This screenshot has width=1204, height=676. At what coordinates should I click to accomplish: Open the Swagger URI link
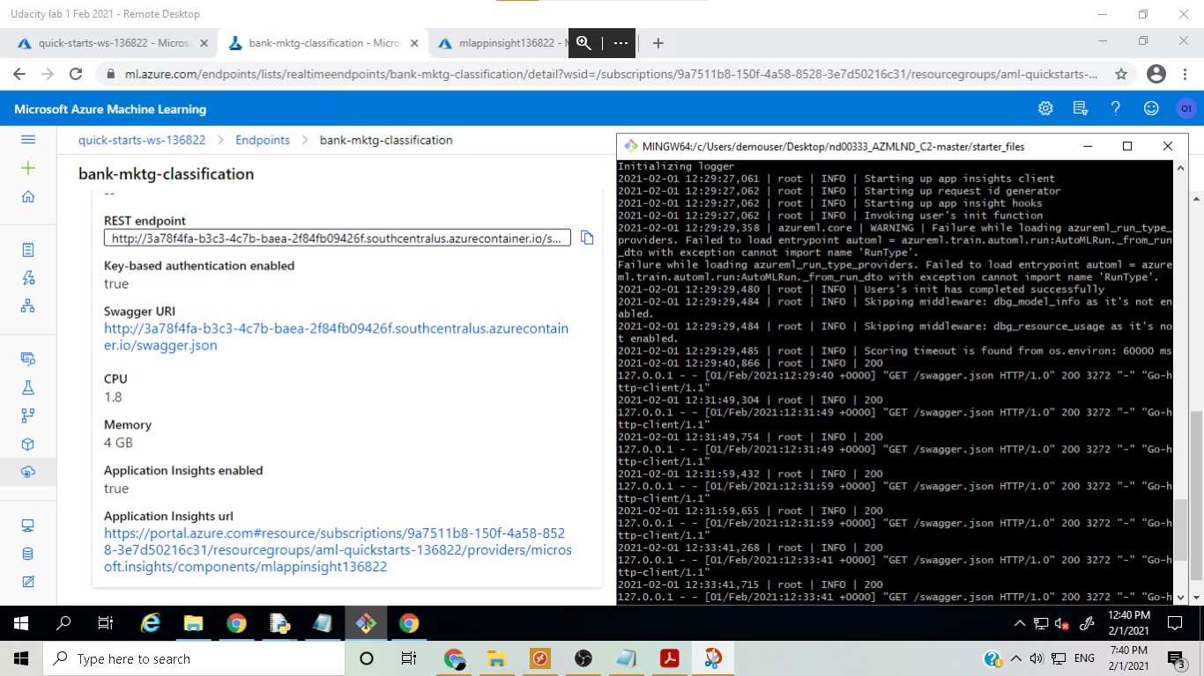[336, 337]
